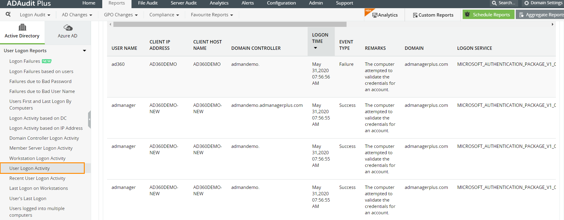Image resolution: width=564 pixels, height=220 pixels.
Task: Click the DOMAIN CONTROLLER column header
Action: [x=256, y=48]
